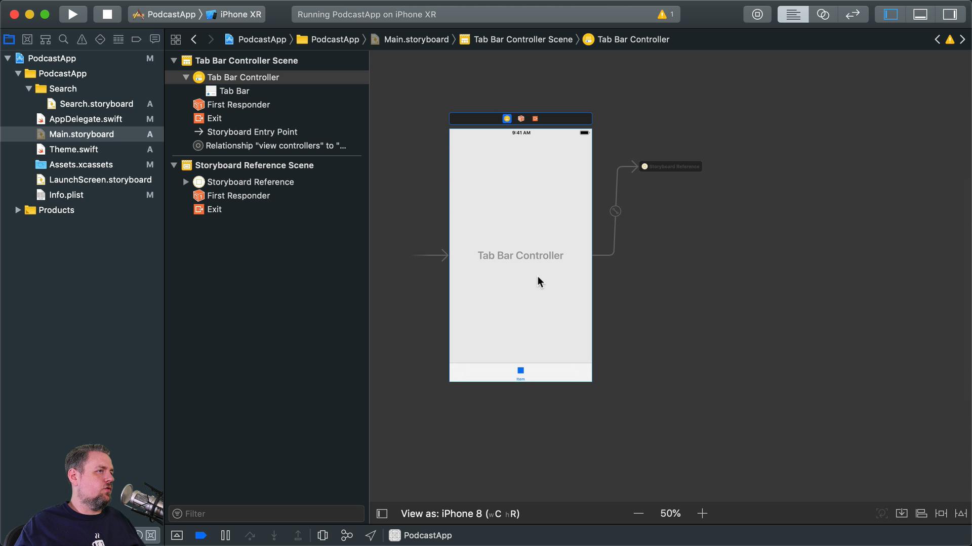Image resolution: width=972 pixels, height=546 pixels.
Task: Switch to the Standard editor
Action: 793,14
